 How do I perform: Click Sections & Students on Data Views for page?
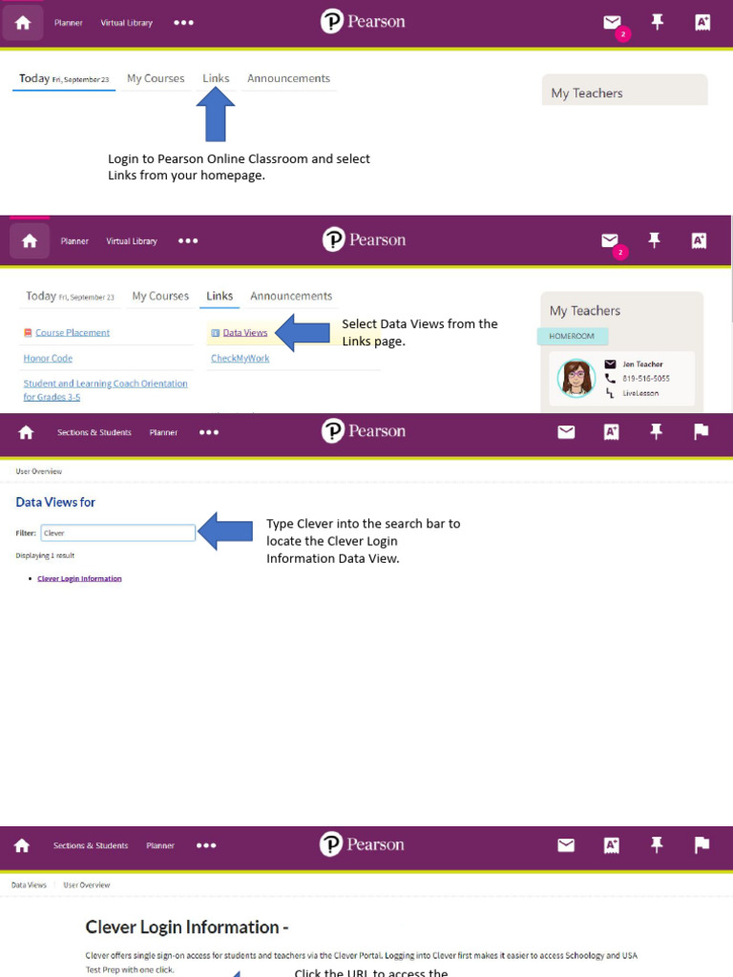click(94, 432)
